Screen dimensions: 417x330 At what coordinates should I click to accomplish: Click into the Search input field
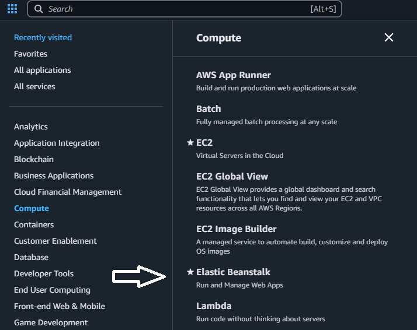click(x=175, y=9)
